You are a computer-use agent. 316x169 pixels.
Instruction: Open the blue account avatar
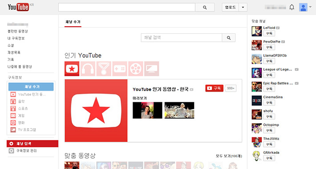click(x=303, y=8)
